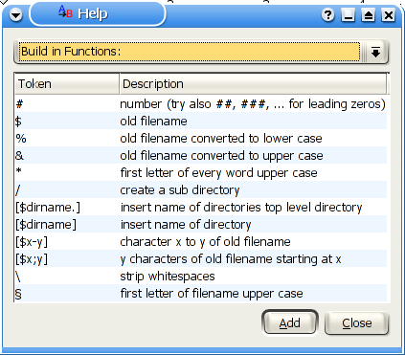
Task: Click the Close button
Action: 357,323
